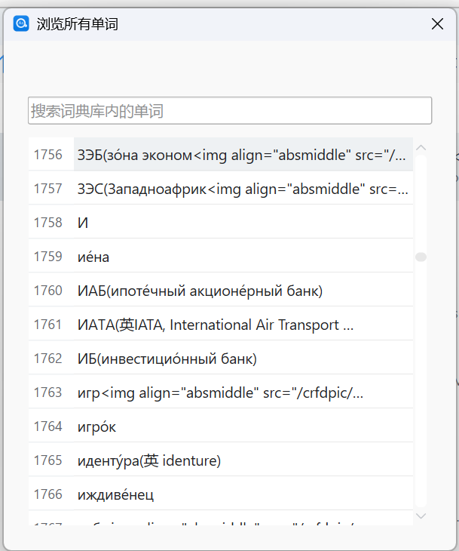Select entry 1756 ЗЭБ in word list
The width and height of the screenshot is (459, 551).
[243, 155]
